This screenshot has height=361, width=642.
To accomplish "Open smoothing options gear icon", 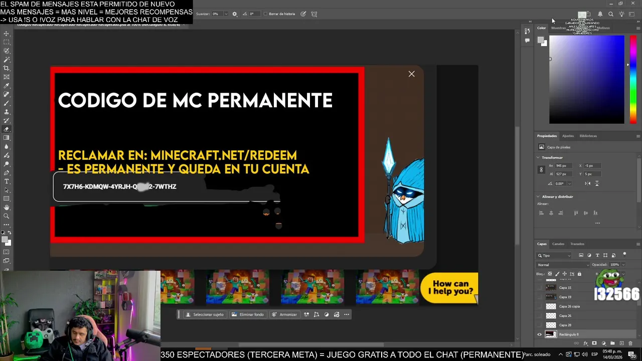I will (234, 14).
